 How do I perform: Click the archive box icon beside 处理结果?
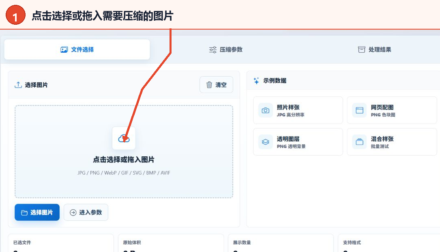361,49
